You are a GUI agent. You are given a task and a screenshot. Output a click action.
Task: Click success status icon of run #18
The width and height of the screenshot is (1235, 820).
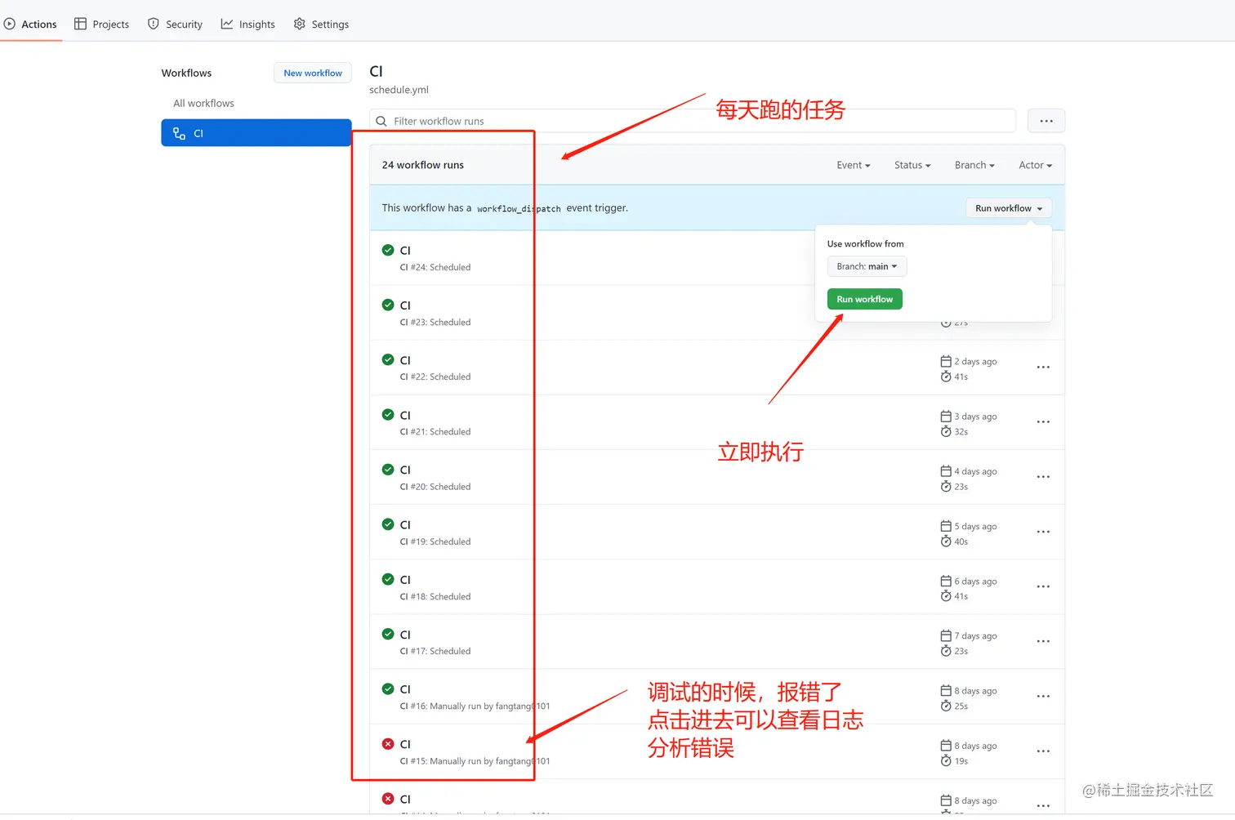388,579
